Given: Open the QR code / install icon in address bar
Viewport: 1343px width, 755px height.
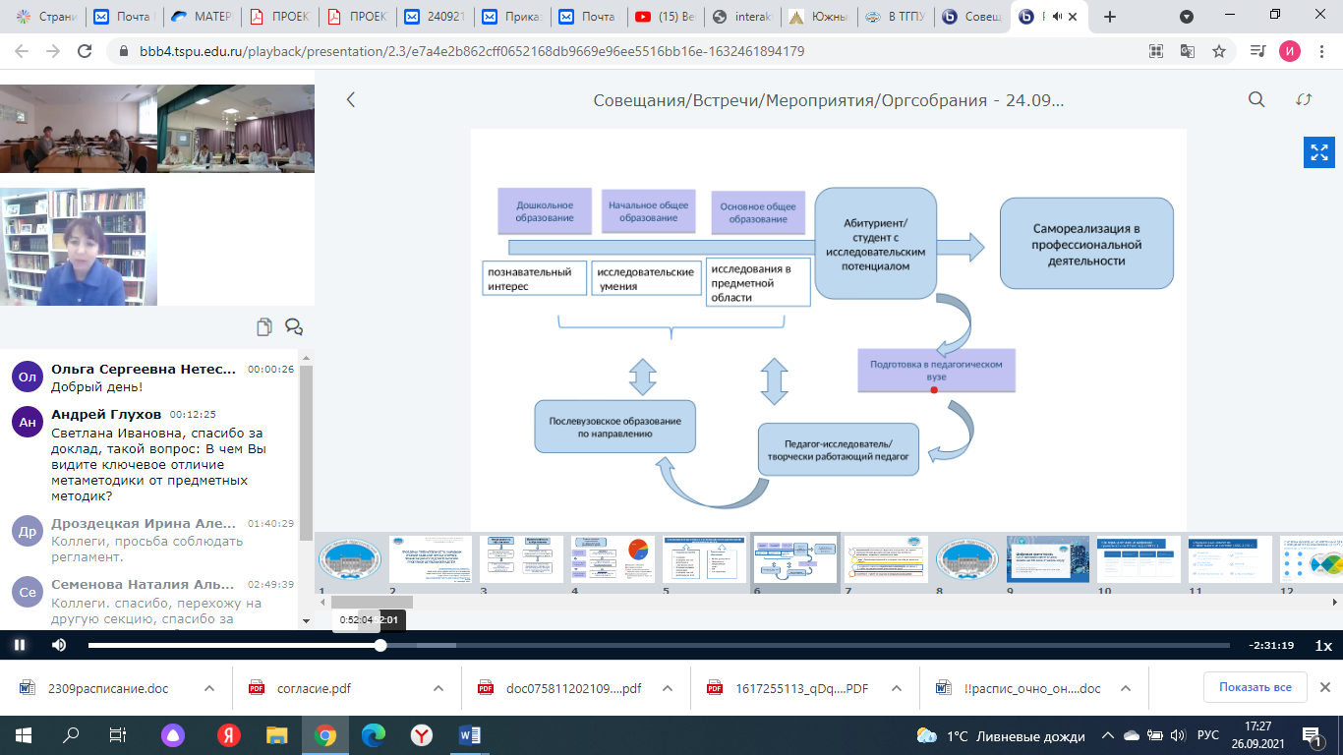Looking at the screenshot, I should (1156, 51).
